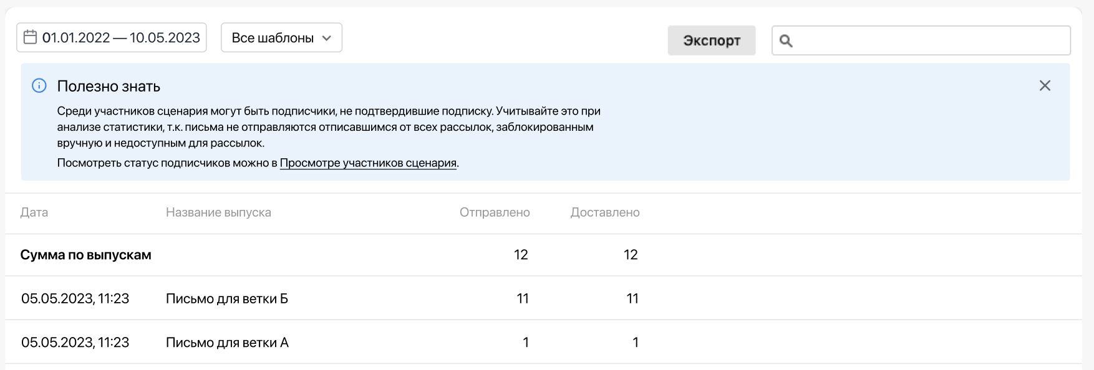Click sent count 11 for ветки Б
The height and width of the screenshot is (370, 1094).
click(523, 299)
